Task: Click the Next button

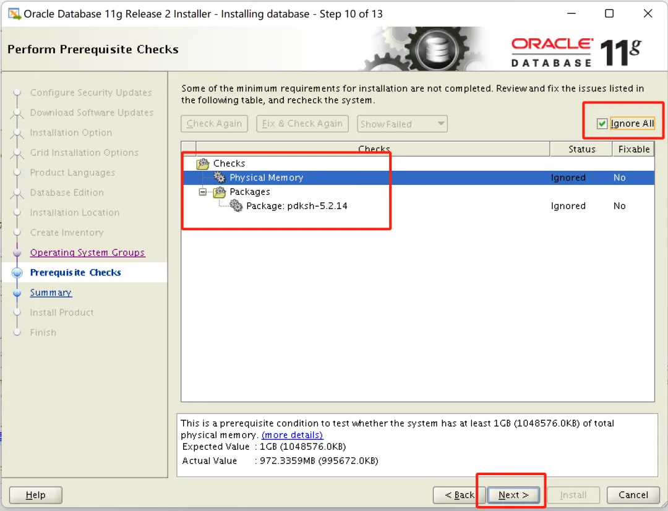Action: tap(513, 495)
